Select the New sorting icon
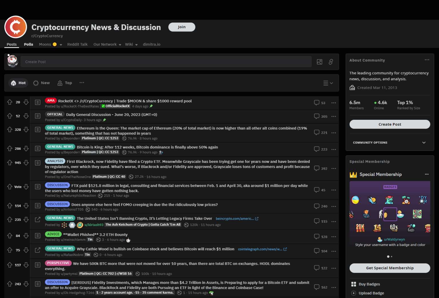439x298 pixels. 36,83
